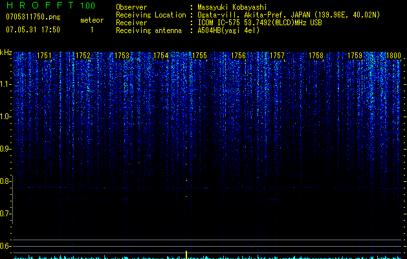407x259 pixels.
Task: Click the ICOM IC-575 receiver value
Action: coord(259,23)
